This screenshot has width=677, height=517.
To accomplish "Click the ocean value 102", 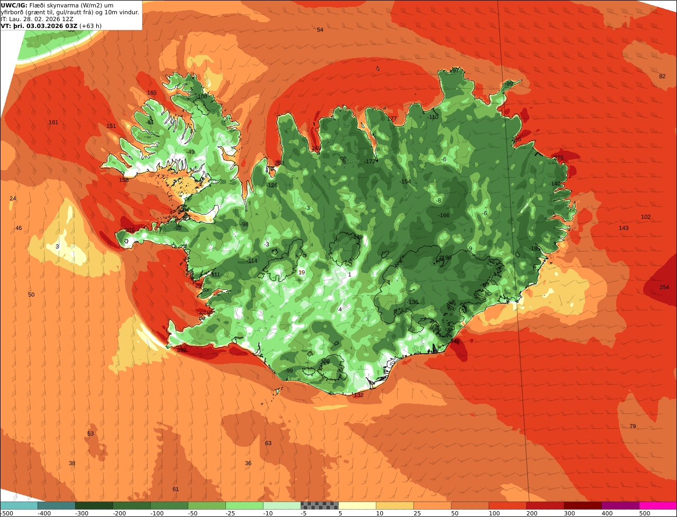I will point(646,217).
